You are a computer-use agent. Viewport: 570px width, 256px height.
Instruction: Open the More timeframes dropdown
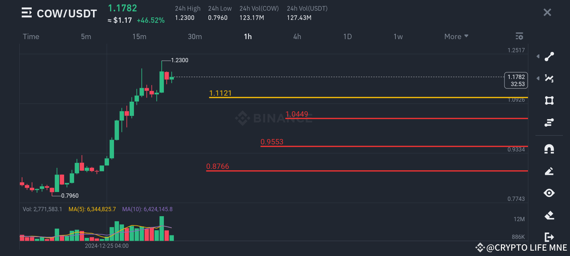pos(456,36)
